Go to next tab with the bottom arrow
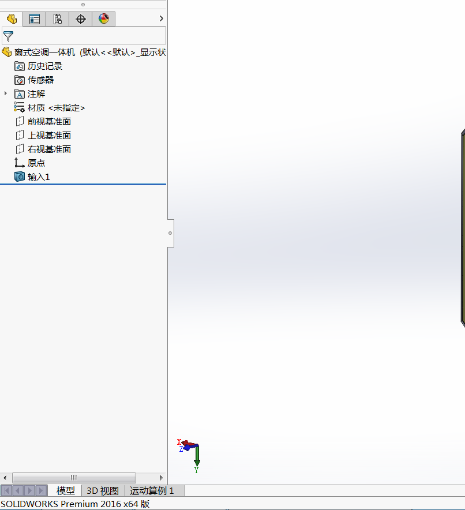Image resolution: width=465 pixels, height=510 pixels. (x=30, y=490)
